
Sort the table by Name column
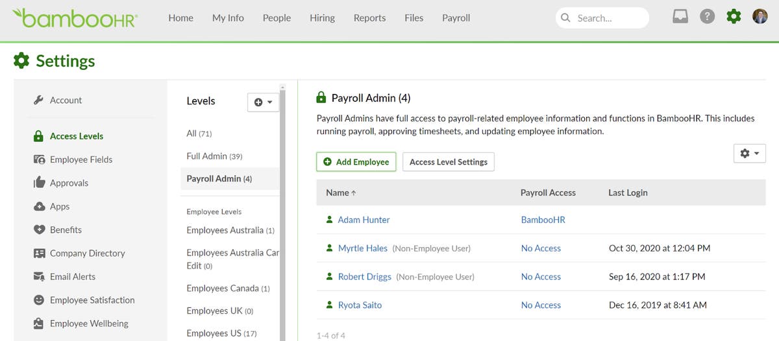[x=341, y=193]
